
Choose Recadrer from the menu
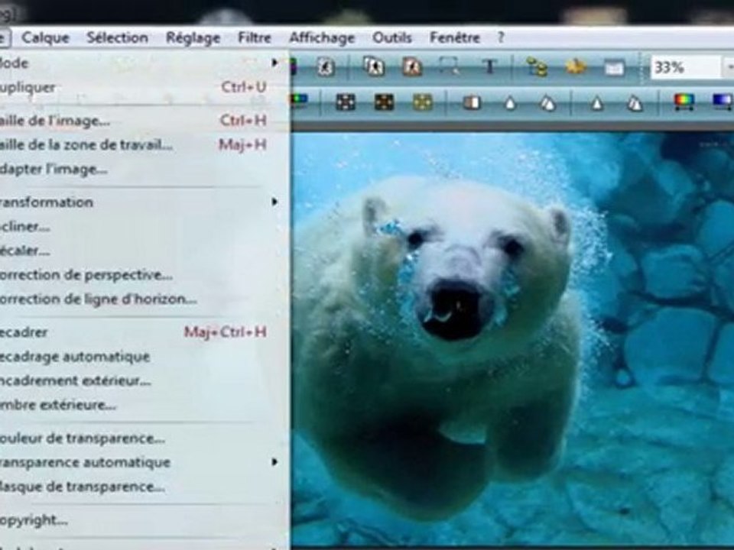coord(141,332)
